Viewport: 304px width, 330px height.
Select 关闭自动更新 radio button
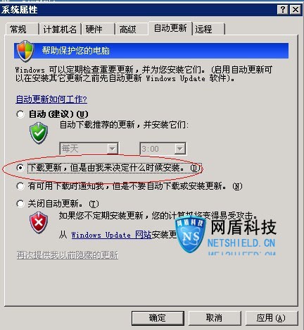click(x=20, y=204)
